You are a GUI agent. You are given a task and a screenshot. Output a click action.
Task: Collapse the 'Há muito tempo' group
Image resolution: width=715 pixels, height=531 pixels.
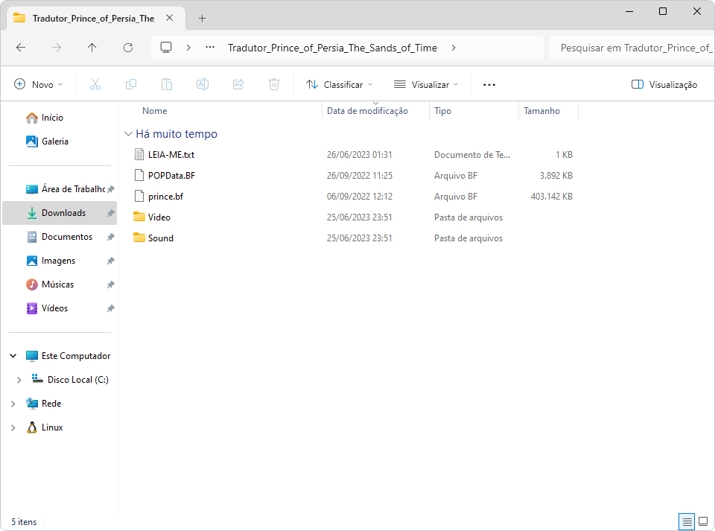click(x=128, y=133)
